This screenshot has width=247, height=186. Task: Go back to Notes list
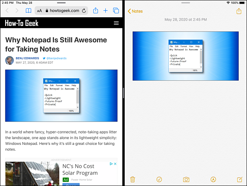tap(135, 11)
